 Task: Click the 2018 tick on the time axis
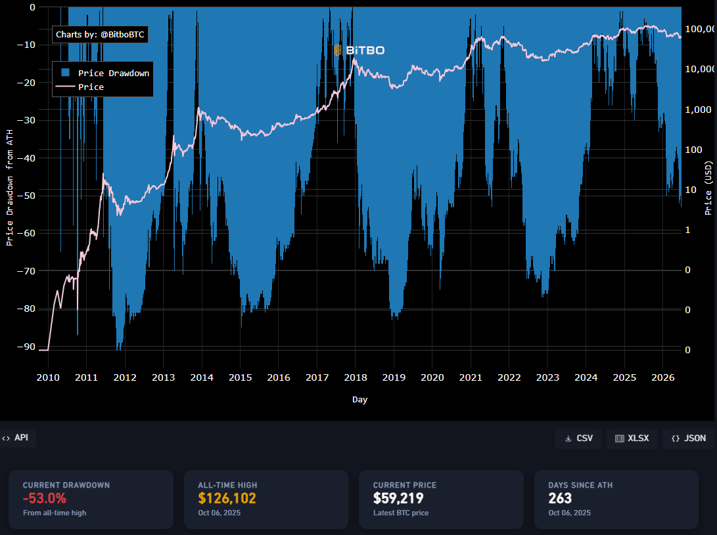tap(356, 377)
